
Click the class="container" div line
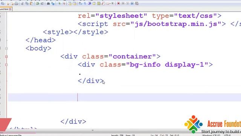[x=110, y=57]
